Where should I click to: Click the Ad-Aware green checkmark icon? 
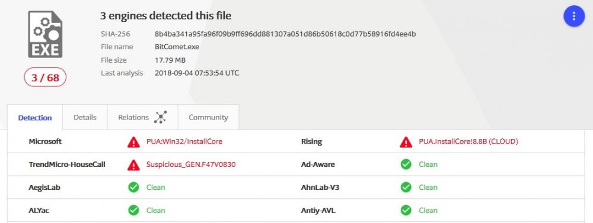pos(406,164)
